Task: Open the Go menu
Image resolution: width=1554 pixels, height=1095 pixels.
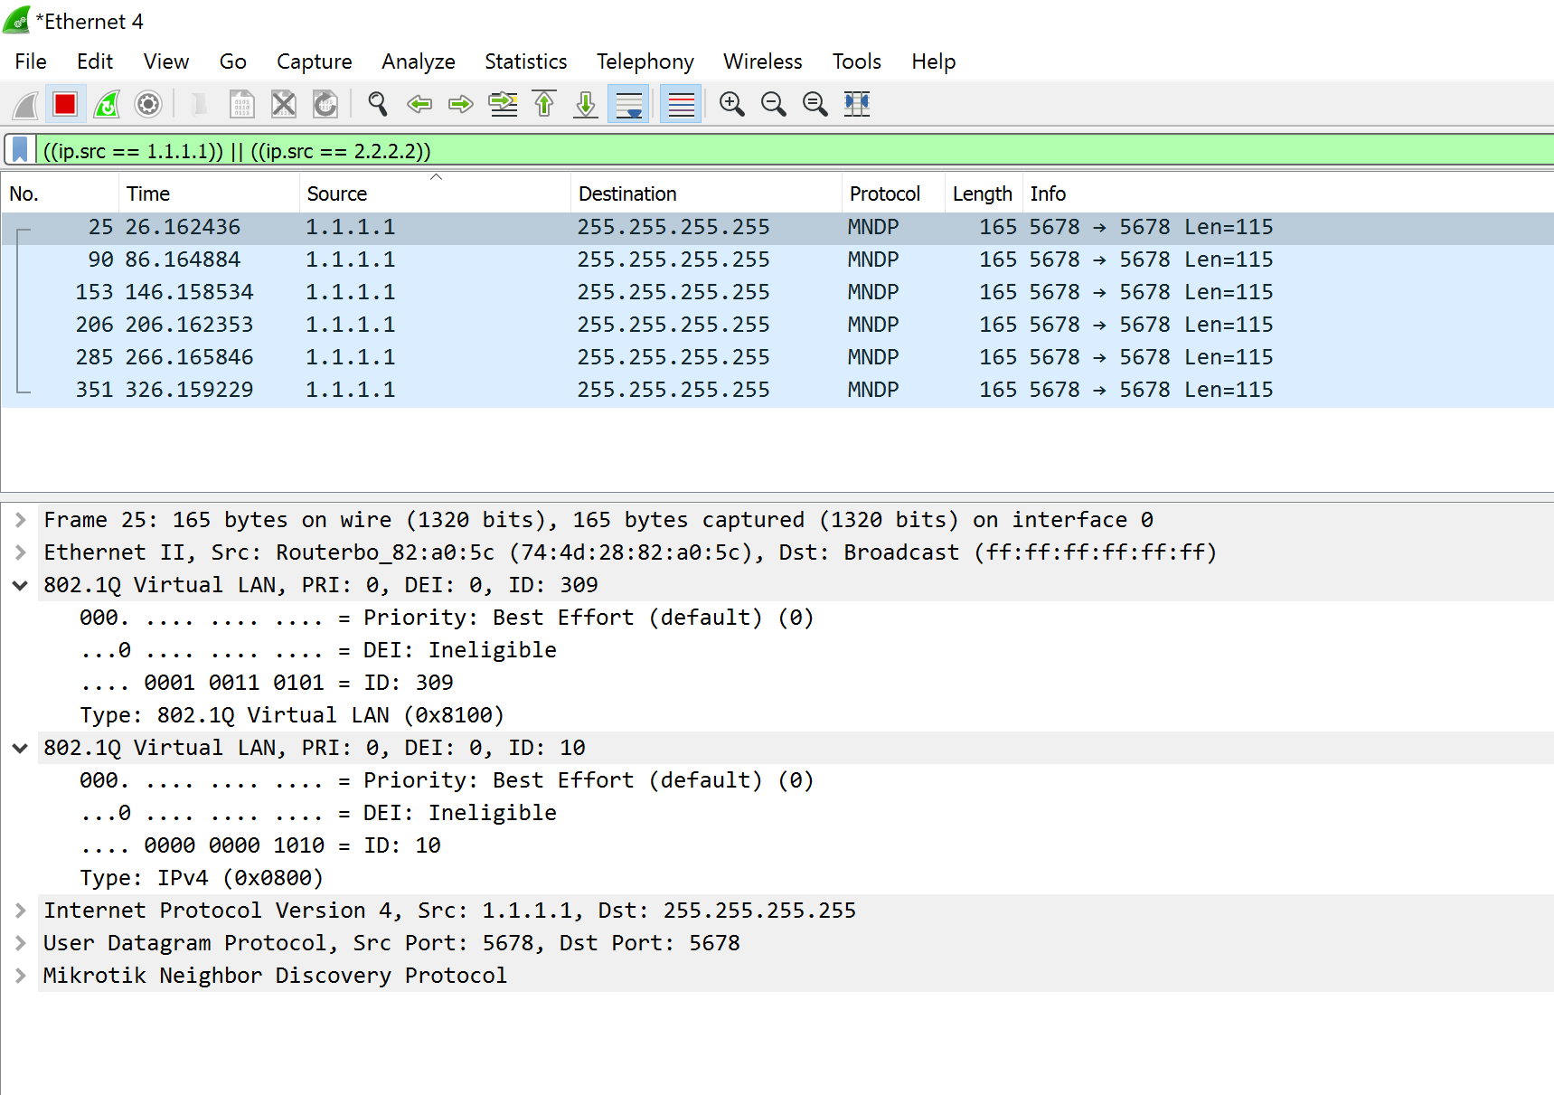Action: (233, 61)
